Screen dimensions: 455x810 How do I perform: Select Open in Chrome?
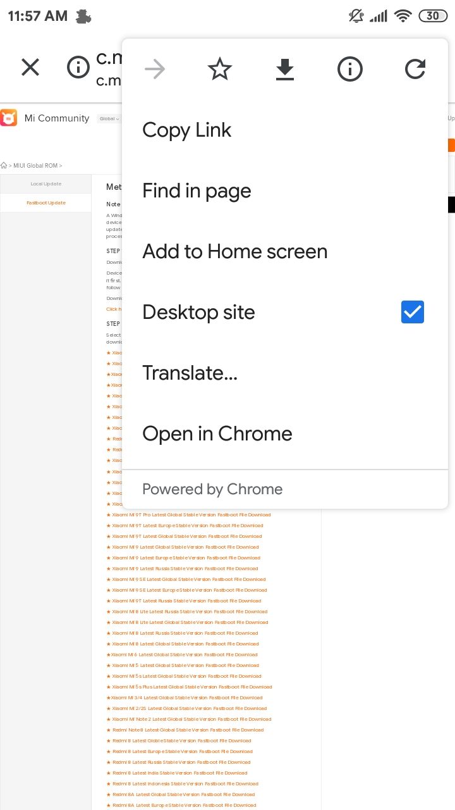tap(285, 433)
